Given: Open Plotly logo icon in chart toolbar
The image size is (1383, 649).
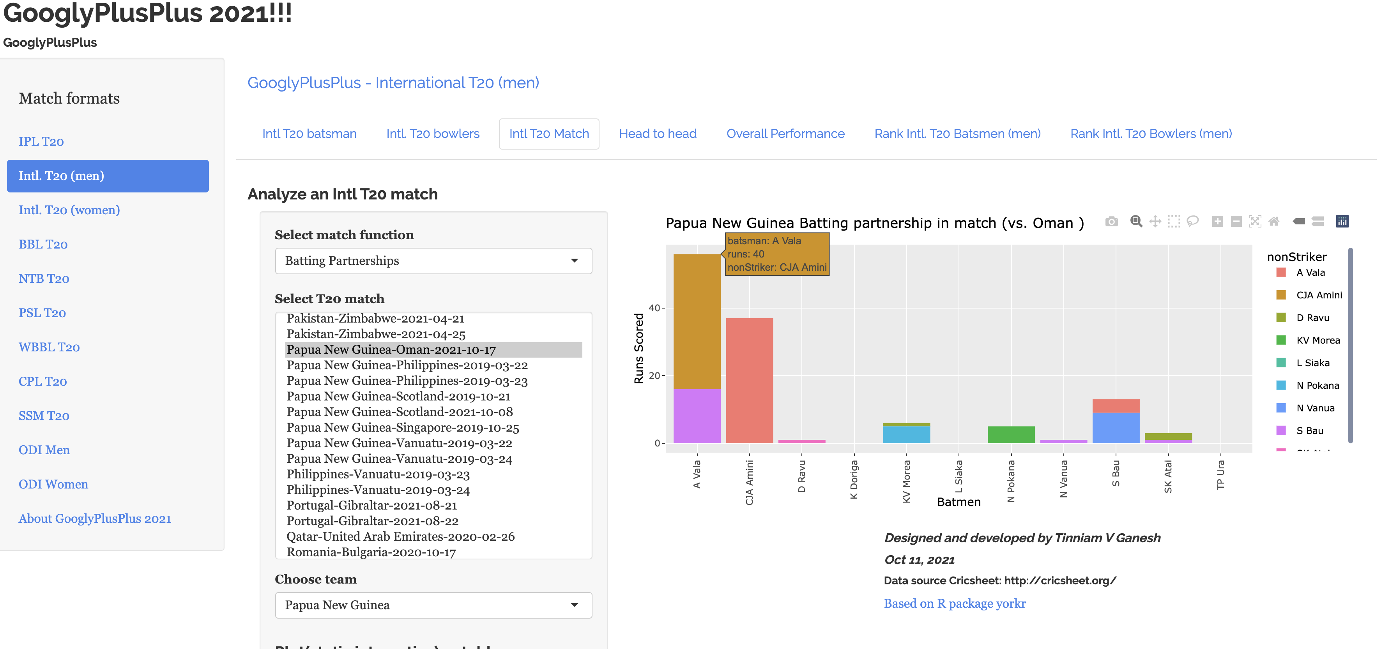Looking at the screenshot, I should pyautogui.click(x=1342, y=222).
